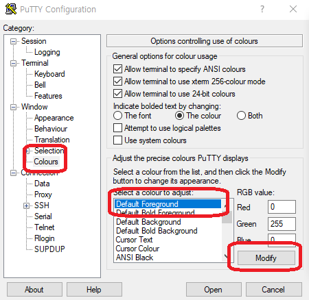Select Cursor Colour in colour list

[x=168, y=249]
